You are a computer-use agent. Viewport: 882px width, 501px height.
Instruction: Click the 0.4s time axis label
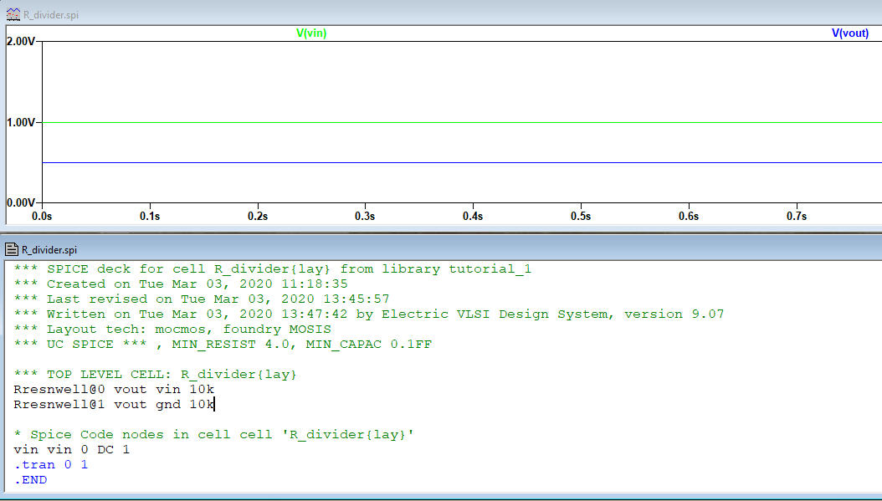(x=473, y=217)
